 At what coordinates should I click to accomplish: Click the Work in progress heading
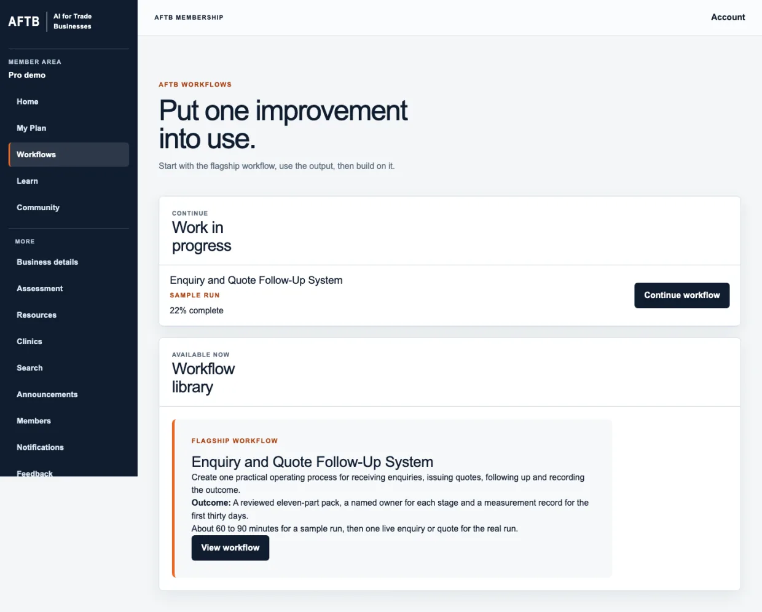(202, 237)
